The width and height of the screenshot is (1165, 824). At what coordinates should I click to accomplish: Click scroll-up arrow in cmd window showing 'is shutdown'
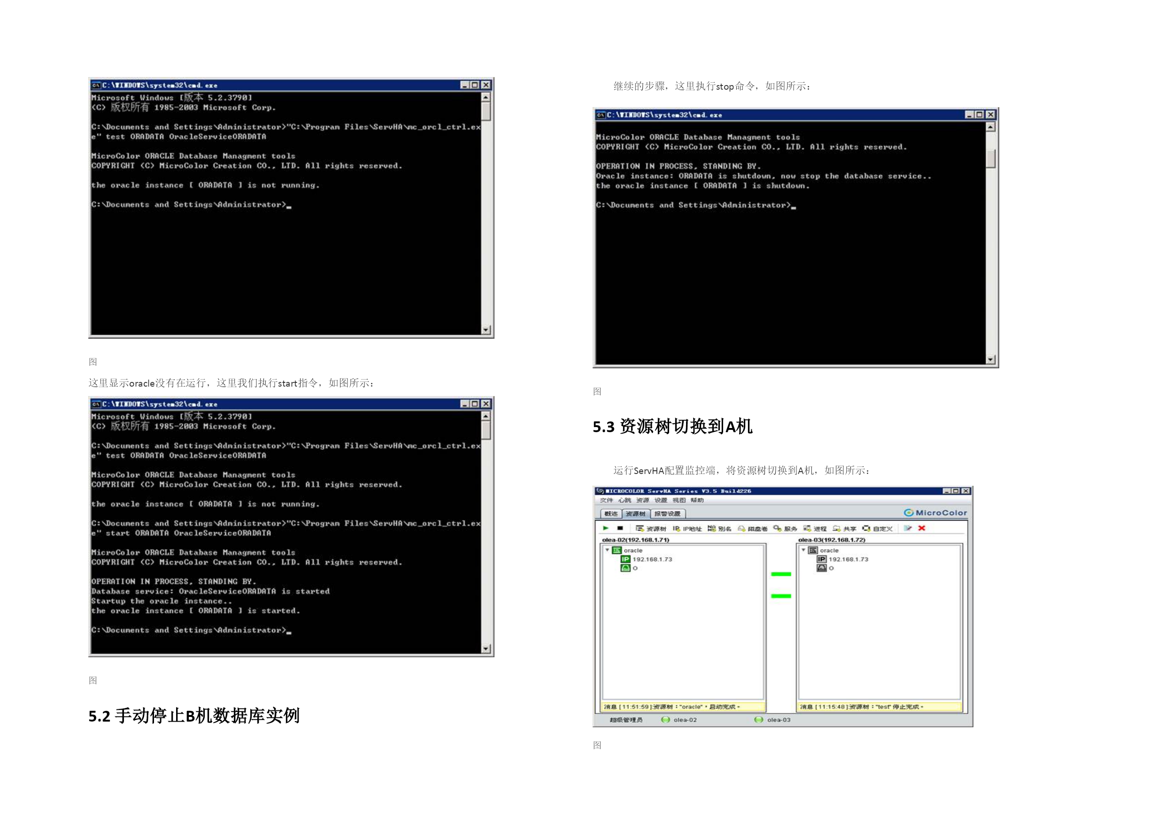pyautogui.click(x=990, y=127)
